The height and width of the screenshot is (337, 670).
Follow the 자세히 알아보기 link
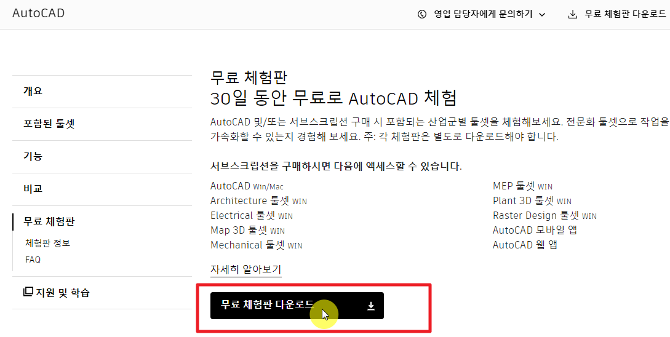coord(245,270)
